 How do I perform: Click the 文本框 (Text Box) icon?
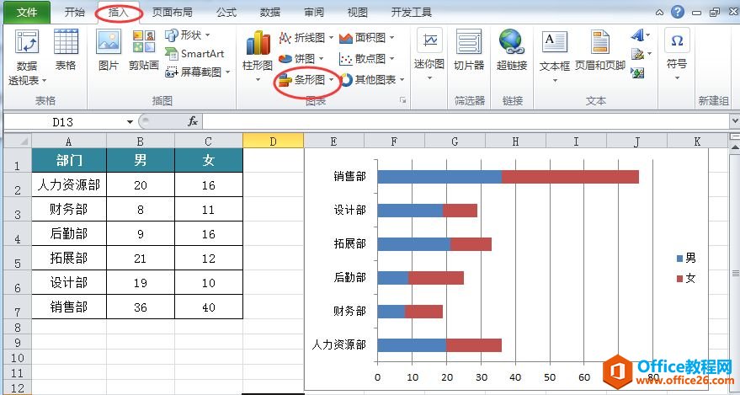(554, 44)
